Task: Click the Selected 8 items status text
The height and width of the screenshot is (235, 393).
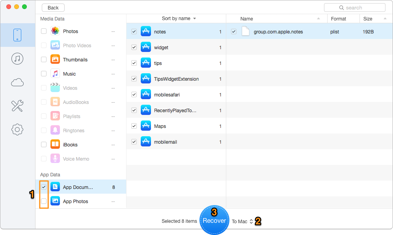Action: pos(179,221)
